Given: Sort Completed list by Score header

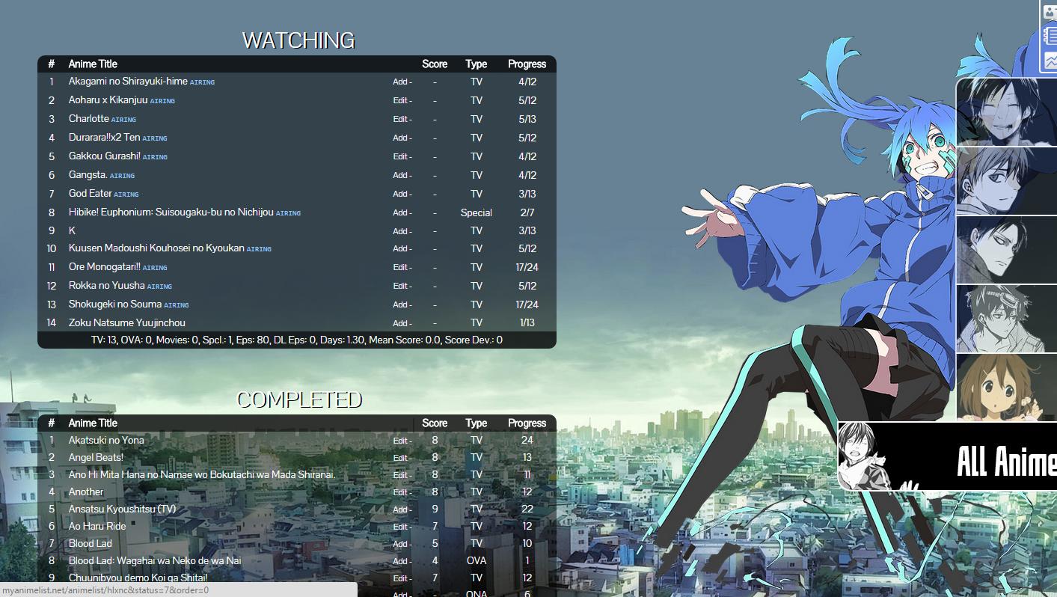Looking at the screenshot, I should (x=435, y=423).
